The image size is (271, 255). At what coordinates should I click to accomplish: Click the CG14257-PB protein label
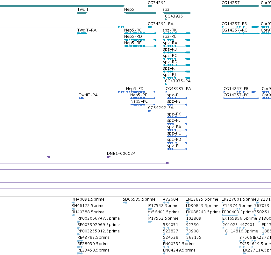(236, 89)
